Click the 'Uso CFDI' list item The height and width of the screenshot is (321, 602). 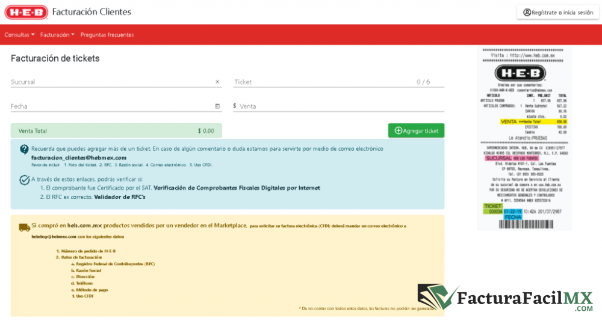84,296
